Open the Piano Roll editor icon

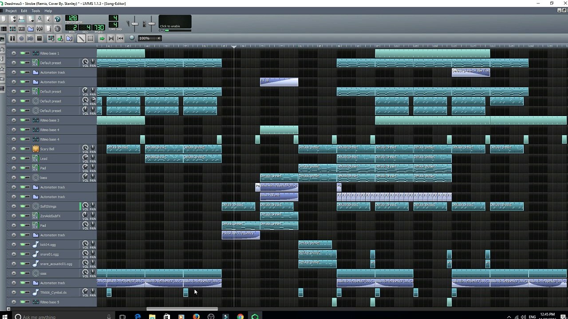coord(21,29)
